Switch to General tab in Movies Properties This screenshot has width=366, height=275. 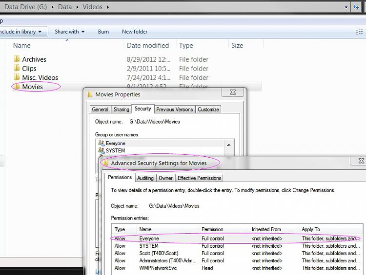tap(100, 110)
